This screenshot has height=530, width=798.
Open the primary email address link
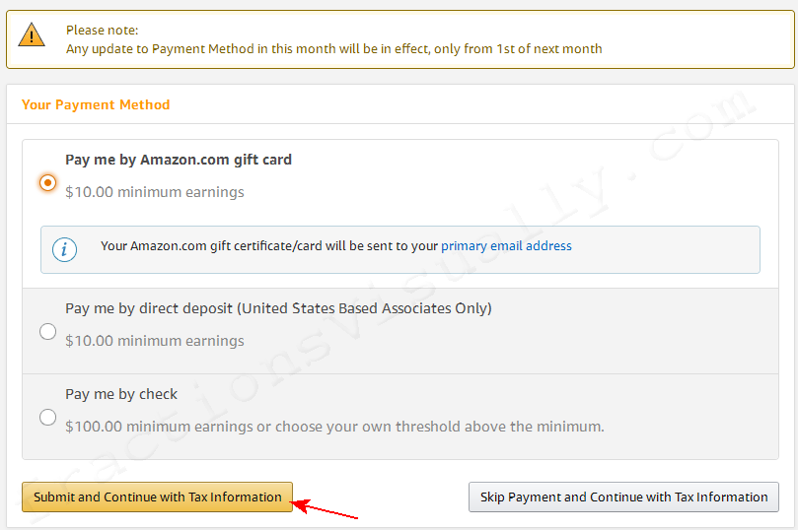click(506, 246)
